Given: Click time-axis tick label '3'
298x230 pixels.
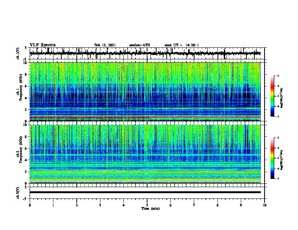Looking at the screenshot, I should pos(100,205).
